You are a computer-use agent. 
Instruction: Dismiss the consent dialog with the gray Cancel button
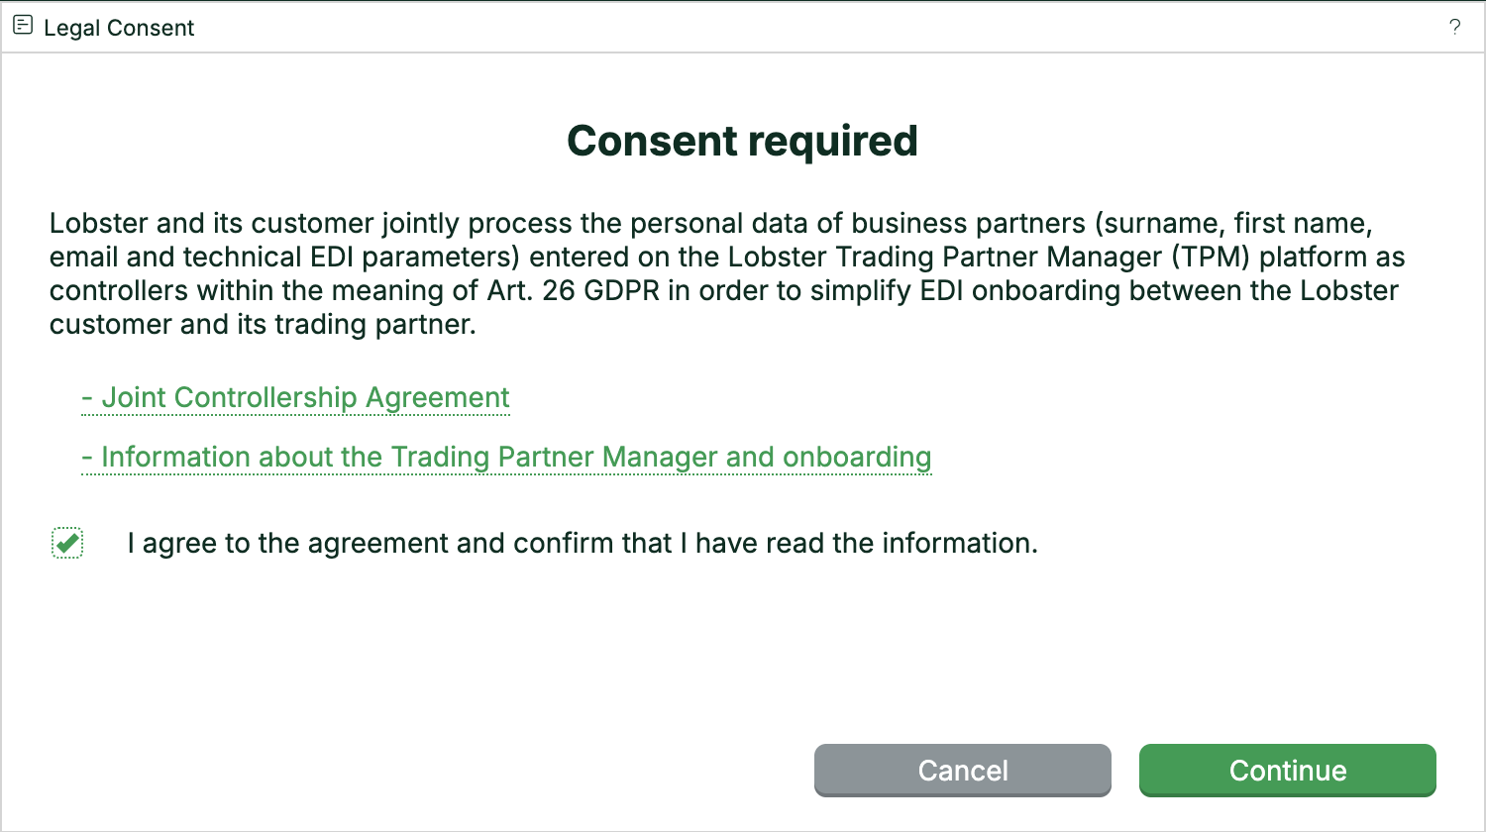pyautogui.click(x=963, y=771)
